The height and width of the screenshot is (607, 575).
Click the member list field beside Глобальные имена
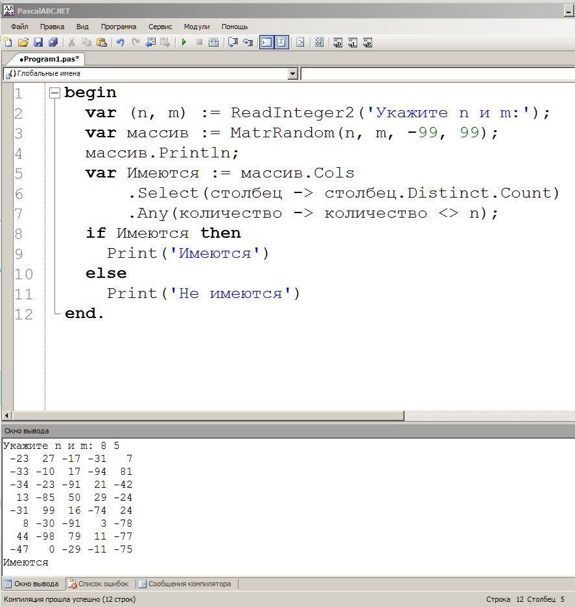tap(438, 74)
